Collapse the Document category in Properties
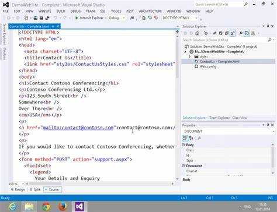Image resolution: width=277 pixels, height=212 pixels. pyautogui.click(x=183, y=166)
